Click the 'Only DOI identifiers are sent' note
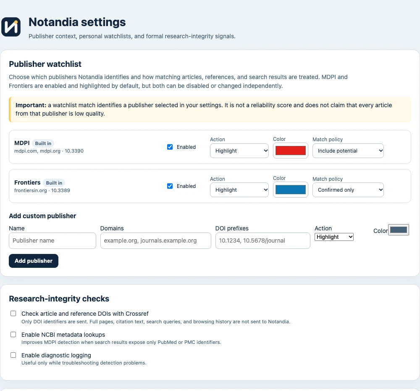Viewport: 420px width, 391px height. coord(156,322)
